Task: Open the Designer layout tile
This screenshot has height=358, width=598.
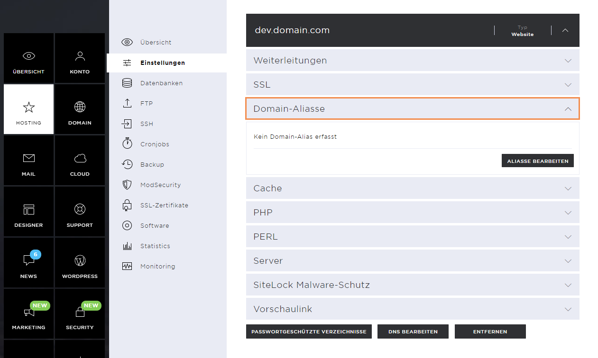Action: (28, 212)
